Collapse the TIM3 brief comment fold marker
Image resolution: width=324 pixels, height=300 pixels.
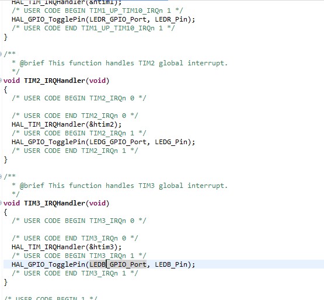point(1,177)
